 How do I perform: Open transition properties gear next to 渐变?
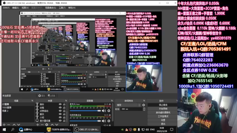point(144,105)
